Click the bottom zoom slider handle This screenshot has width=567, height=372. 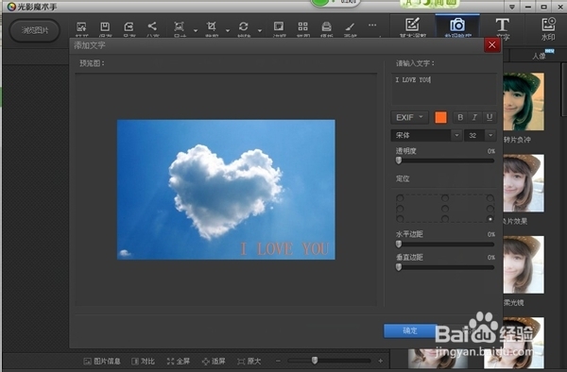click(x=315, y=361)
